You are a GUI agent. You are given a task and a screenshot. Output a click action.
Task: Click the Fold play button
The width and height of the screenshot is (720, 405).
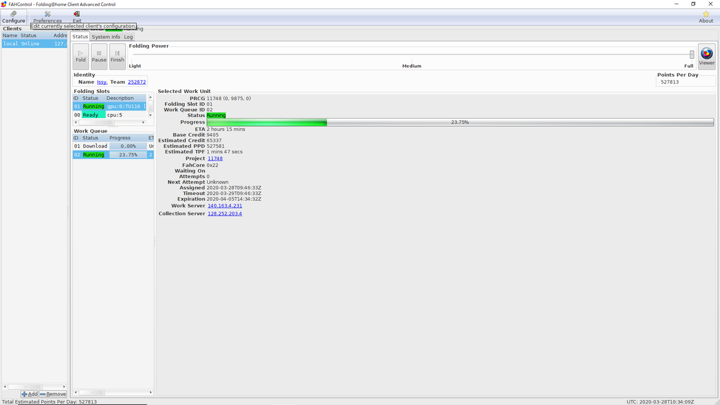tap(81, 56)
